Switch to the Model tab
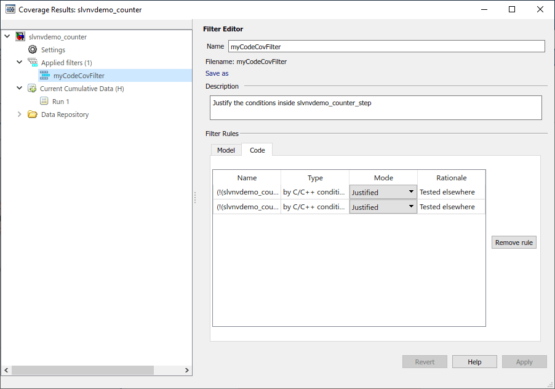This screenshot has height=389, width=555. [x=226, y=150]
